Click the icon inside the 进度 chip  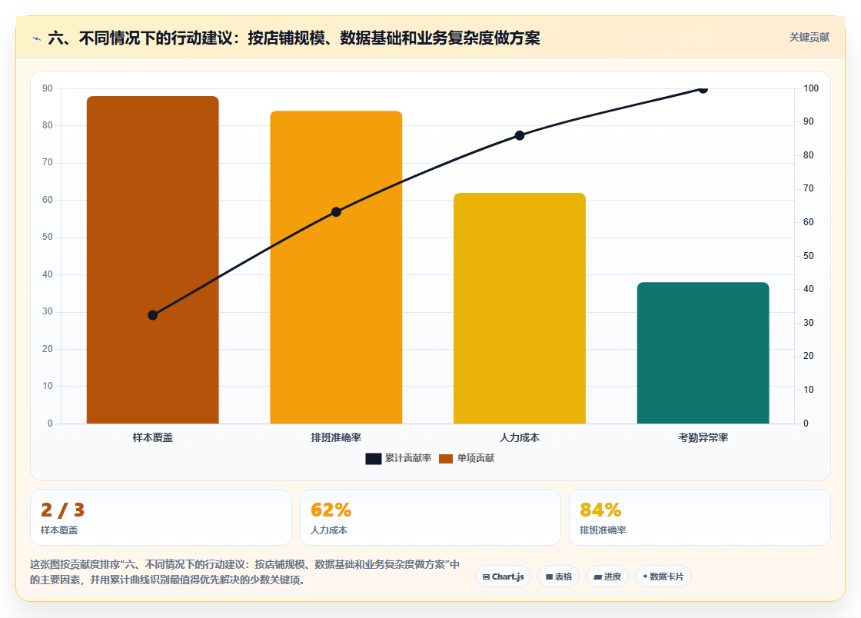pyautogui.click(x=598, y=576)
